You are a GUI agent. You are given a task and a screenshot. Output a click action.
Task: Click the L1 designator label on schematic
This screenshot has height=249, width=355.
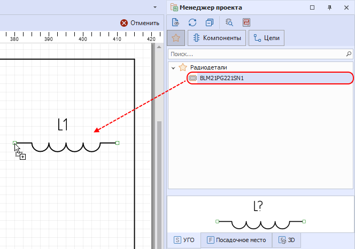(63, 124)
